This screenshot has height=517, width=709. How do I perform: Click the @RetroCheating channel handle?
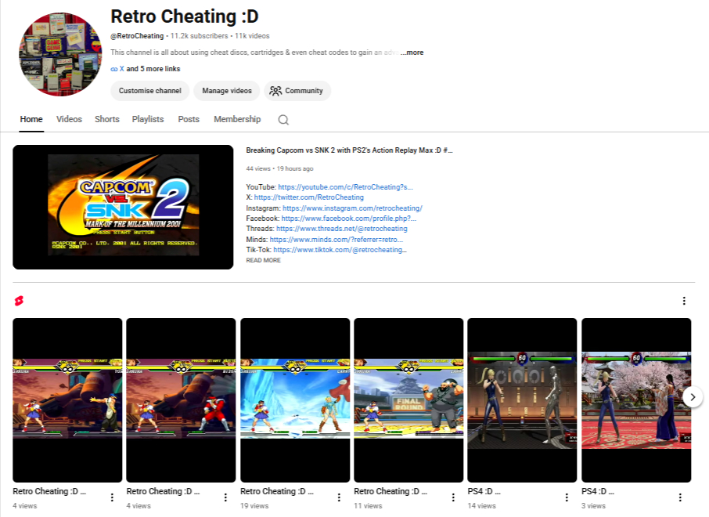pyautogui.click(x=137, y=36)
